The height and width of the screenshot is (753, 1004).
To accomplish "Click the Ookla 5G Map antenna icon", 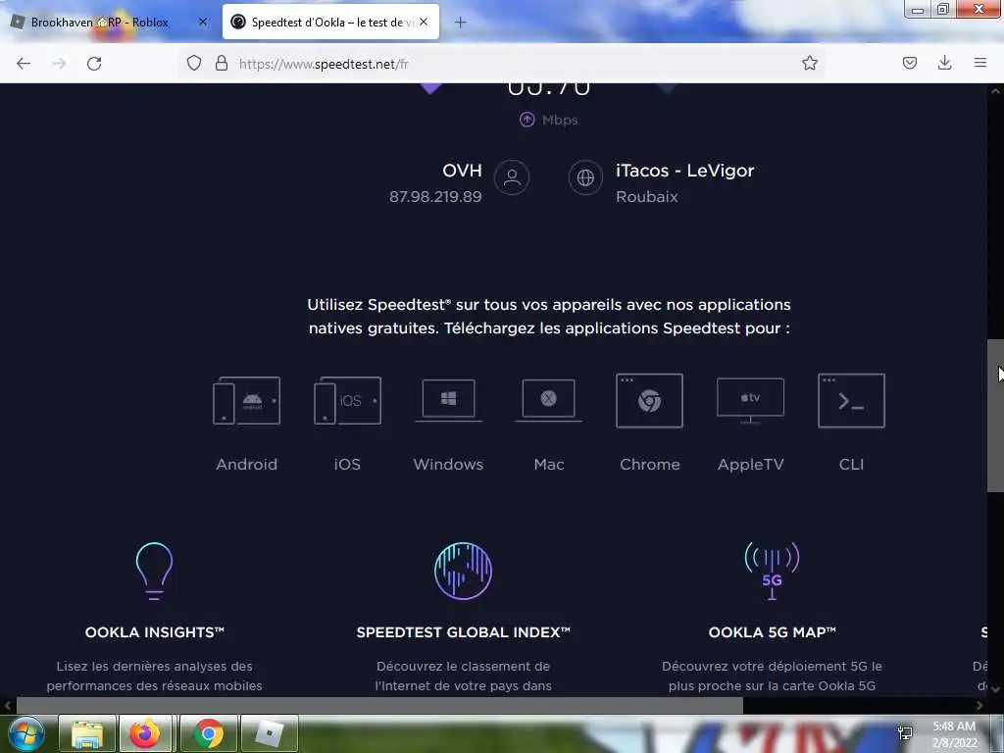I will tap(772, 571).
